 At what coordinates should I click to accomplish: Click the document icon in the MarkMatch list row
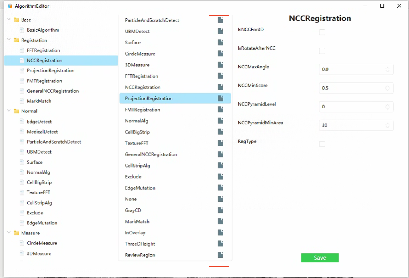[221, 221]
